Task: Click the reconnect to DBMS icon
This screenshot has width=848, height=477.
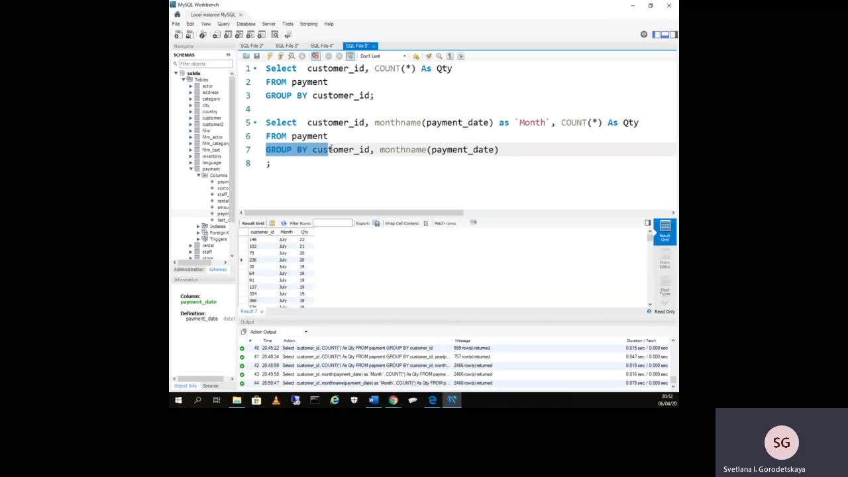Action: pos(288,34)
